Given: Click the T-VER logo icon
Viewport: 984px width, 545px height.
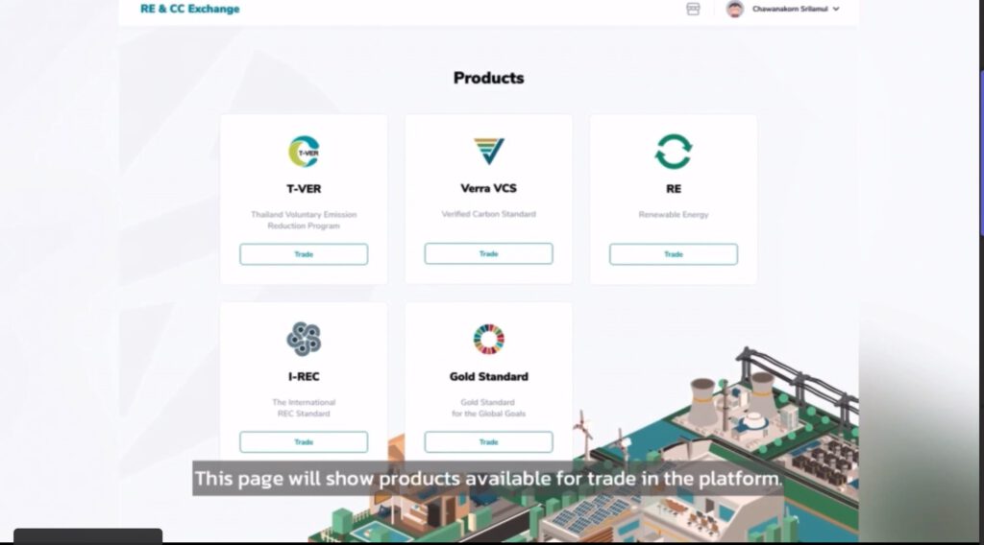Looking at the screenshot, I should tap(304, 152).
